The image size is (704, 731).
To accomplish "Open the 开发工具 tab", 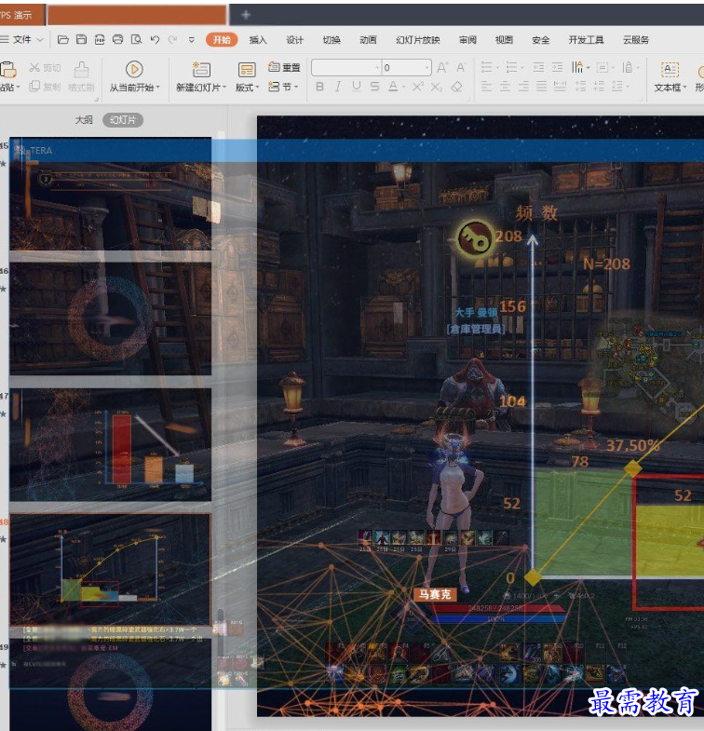I will (586, 40).
